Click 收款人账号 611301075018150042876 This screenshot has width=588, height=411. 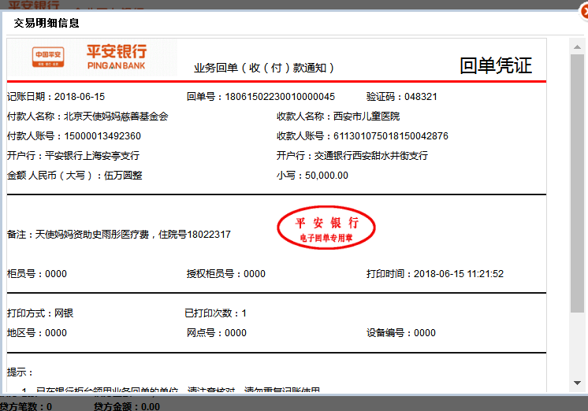point(363,136)
